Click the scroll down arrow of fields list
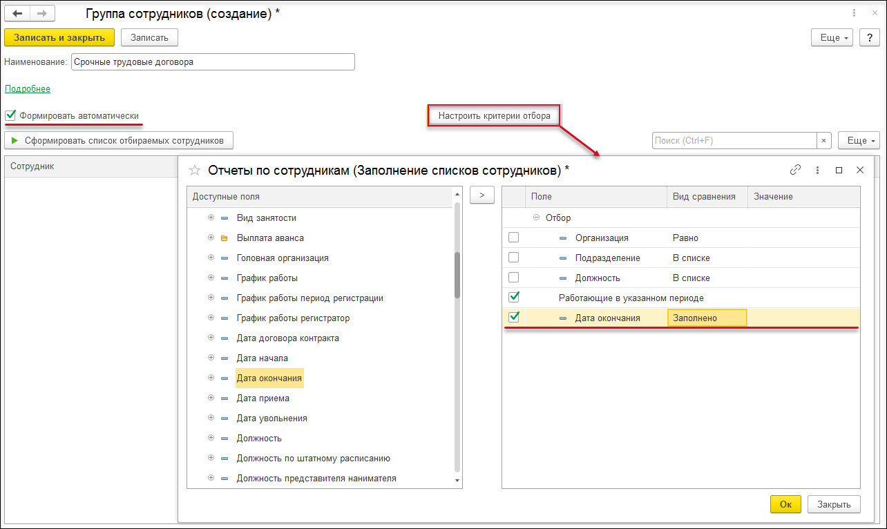Screen dimensions: 887x529 [x=457, y=481]
